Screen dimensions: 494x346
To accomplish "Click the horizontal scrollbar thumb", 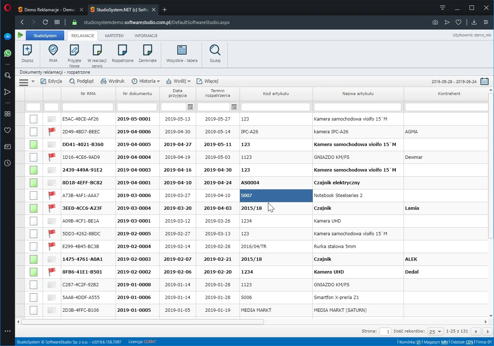I will [x=143, y=322].
